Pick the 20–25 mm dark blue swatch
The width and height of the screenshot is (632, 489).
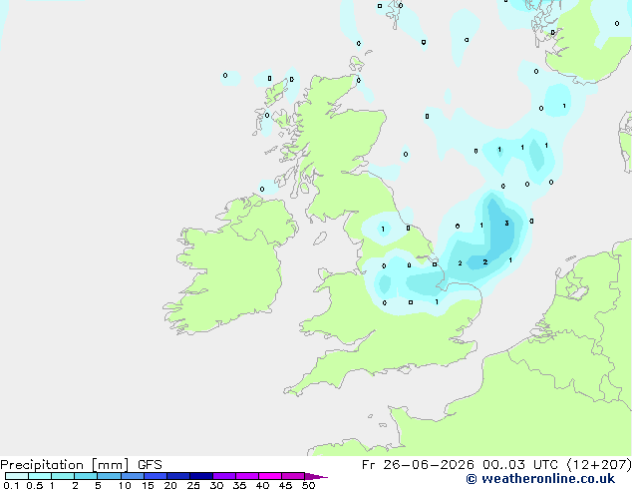(x=178, y=476)
